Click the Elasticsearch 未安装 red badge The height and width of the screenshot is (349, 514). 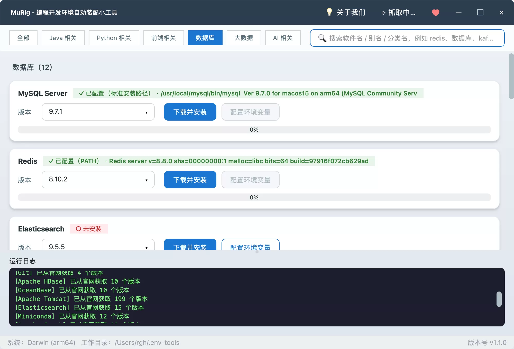89,229
